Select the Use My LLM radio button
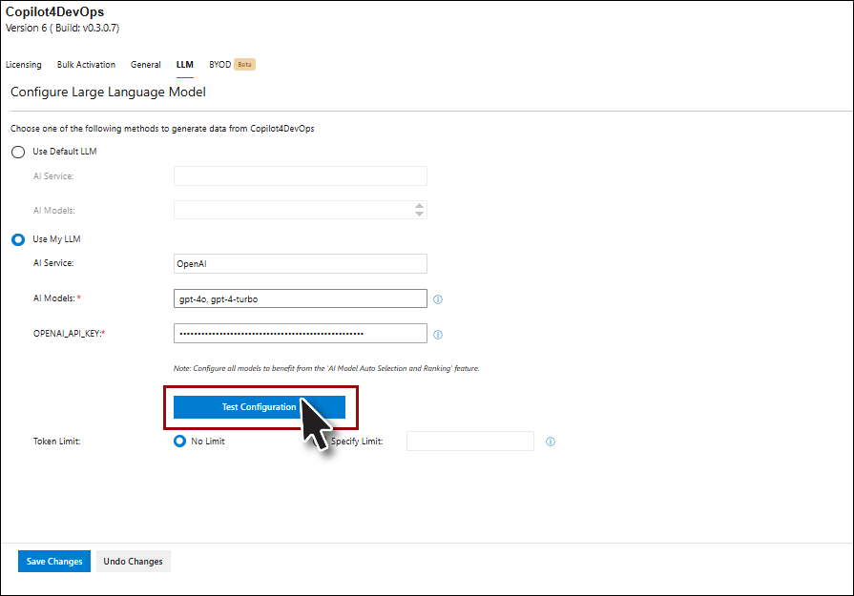The height and width of the screenshot is (596, 854). (18, 239)
